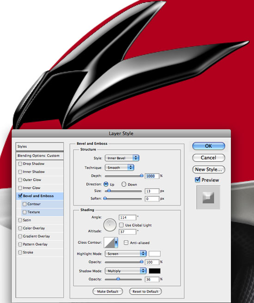Image resolution: width=254 pixels, height=303 pixels.
Task: Enable the Stroke effect checkbox
Action: (x=20, y=252)
